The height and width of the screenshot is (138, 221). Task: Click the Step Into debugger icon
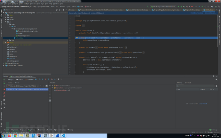43,79
